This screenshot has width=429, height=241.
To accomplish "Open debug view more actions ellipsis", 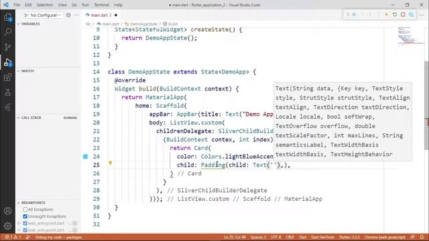I will 76,15.
